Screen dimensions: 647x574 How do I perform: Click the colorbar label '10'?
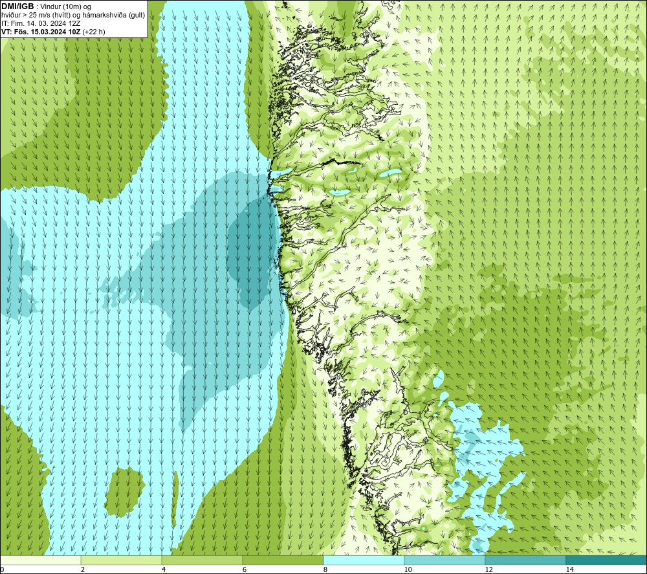click(x=408, y=569)
